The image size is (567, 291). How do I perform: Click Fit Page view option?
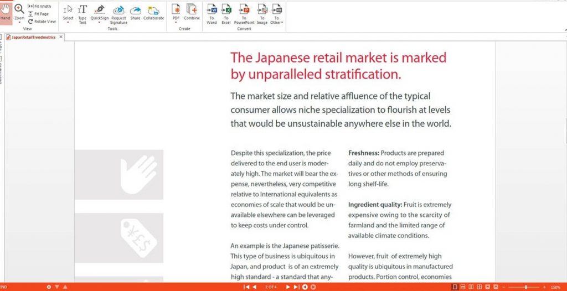coord(39,14)
